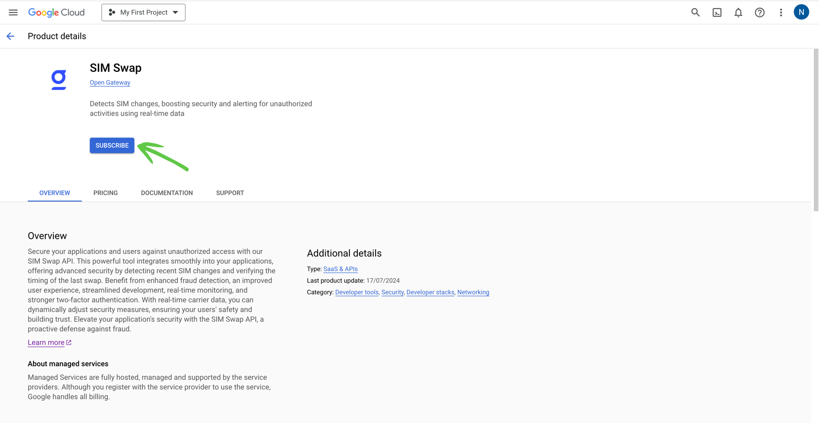Click the Product details heading

tap(57, 36)
